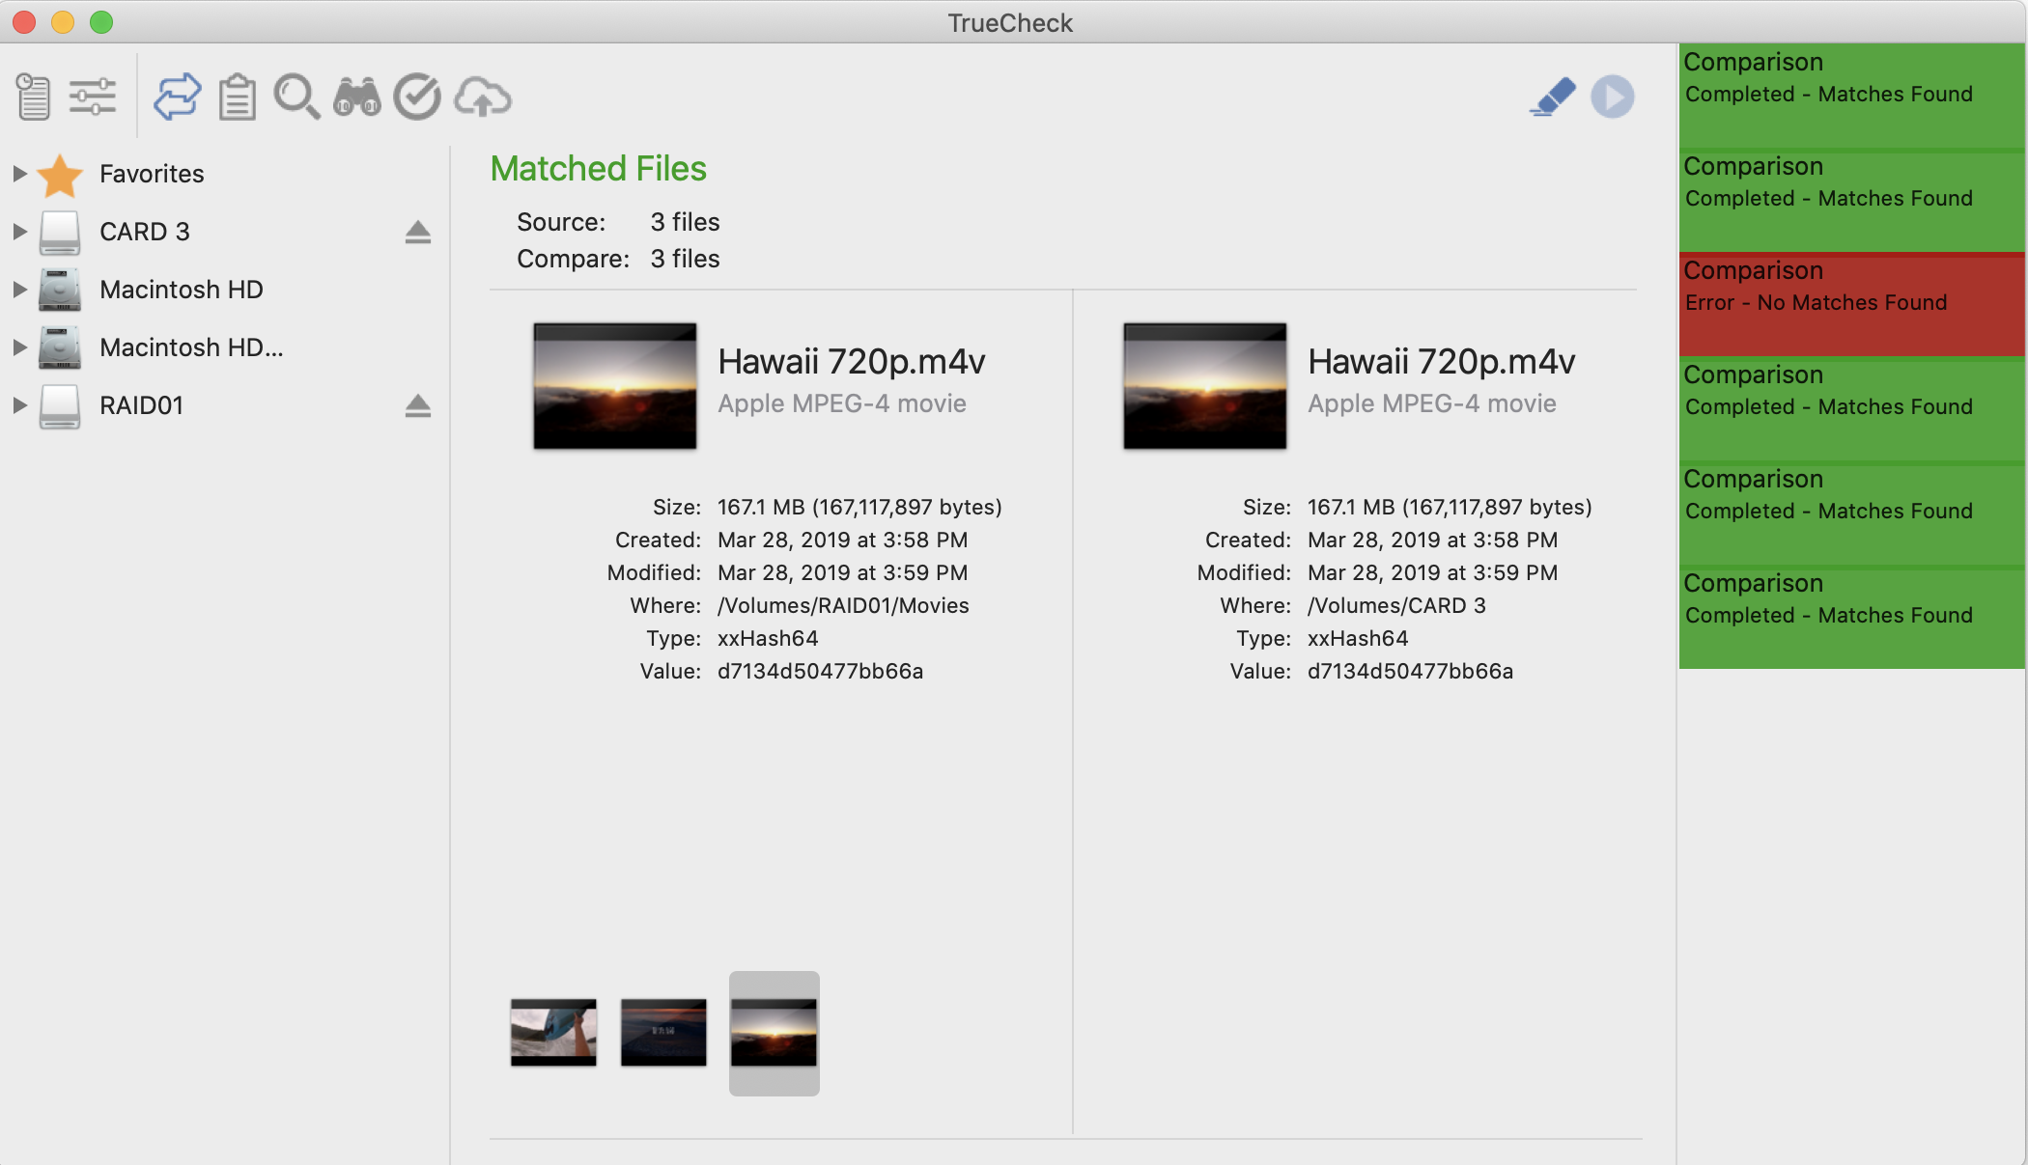The height and width of the screenshot is (1165, 2028).
Task: Expand the CARD 3 volume
Action: pyautogui.click(x=18, y=232)
